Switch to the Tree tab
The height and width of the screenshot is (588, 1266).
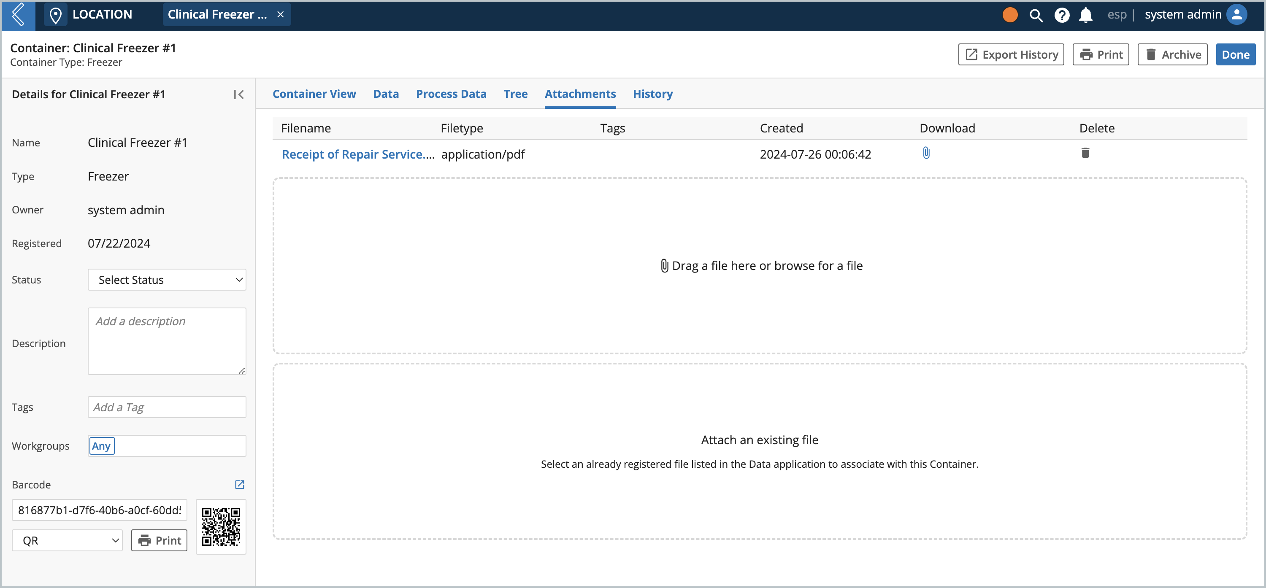515,94
